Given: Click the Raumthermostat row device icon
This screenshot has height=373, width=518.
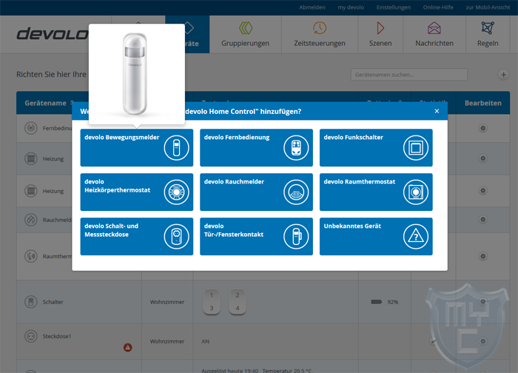Looking at the screenshot, I should click(31, 256).
